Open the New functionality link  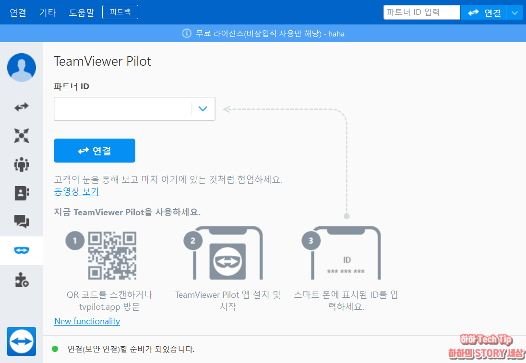pyautogui.click(x=87, y=321)
